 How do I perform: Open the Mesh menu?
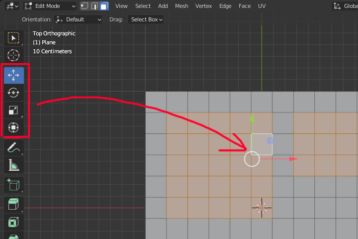[x=181, y=6]
